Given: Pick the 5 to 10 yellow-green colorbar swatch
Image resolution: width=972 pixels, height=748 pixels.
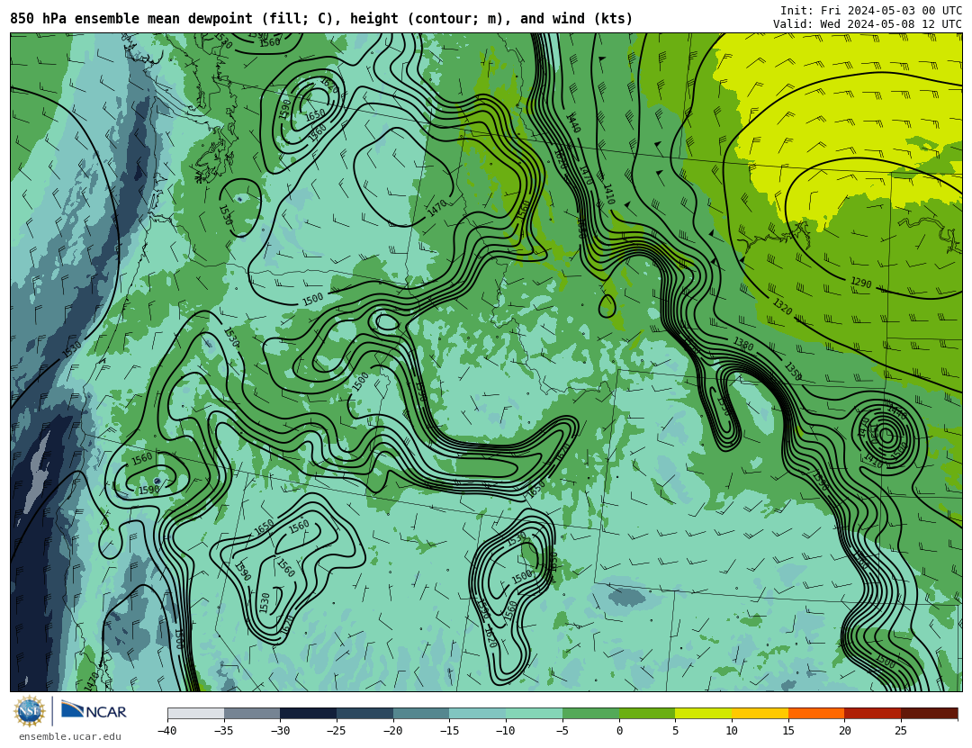Looking at the screenshot, I should pos(704,713).
